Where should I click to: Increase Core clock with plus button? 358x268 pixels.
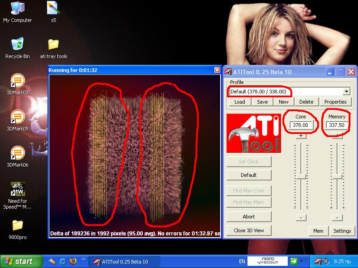301,136
